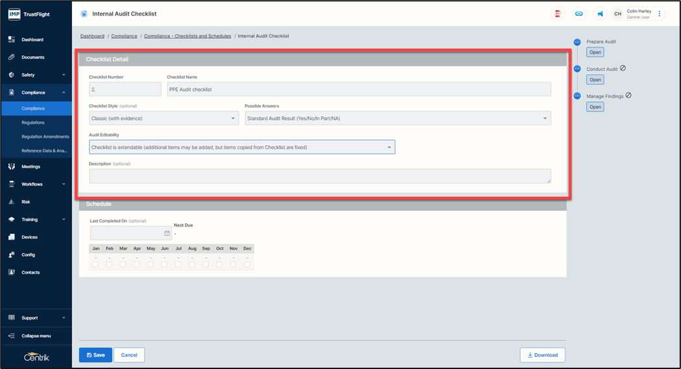Enable the Jun month checkbox

[164, 264]
